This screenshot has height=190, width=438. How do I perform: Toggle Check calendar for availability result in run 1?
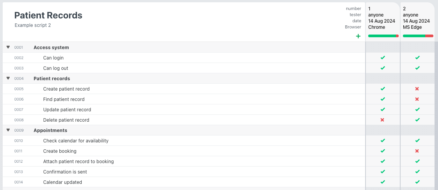[382, 141]
